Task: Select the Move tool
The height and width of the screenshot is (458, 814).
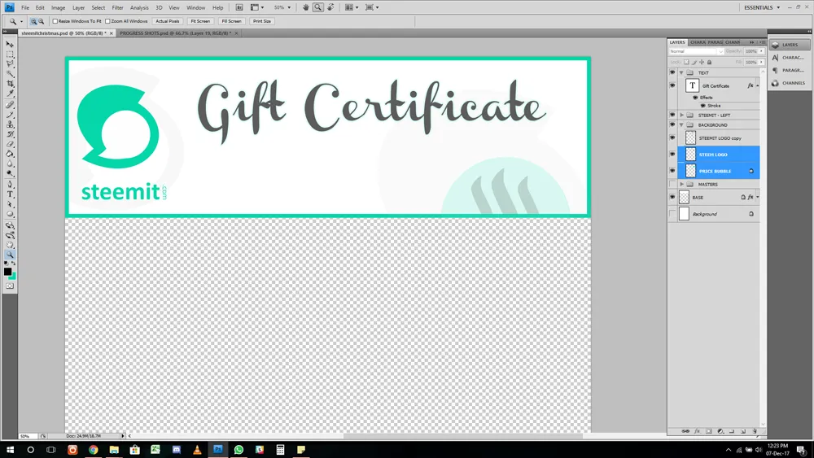Action: point(10,44)
